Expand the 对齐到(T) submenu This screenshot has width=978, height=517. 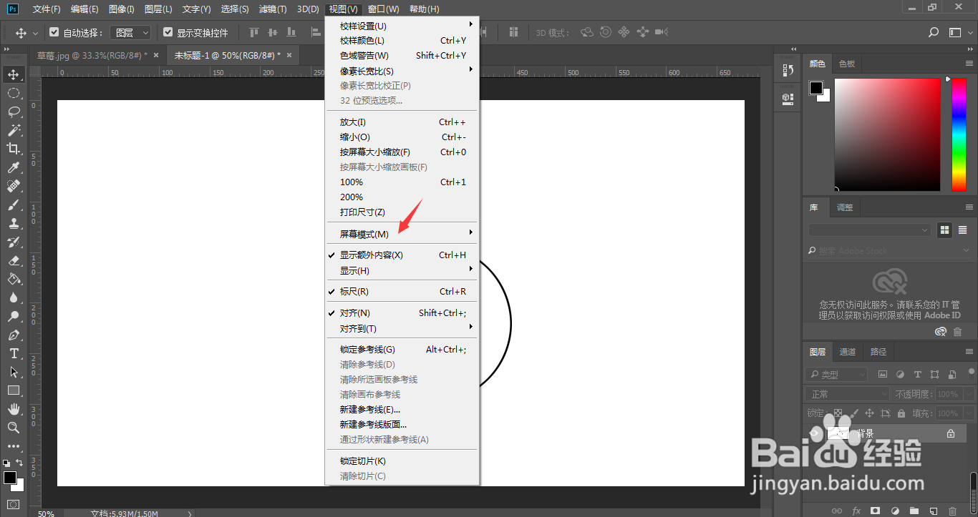[x=401, y=329]
